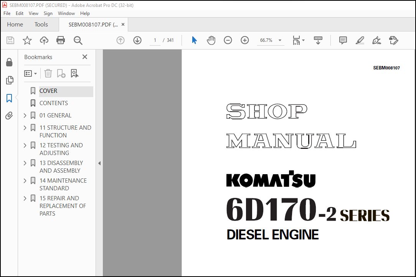The width and height of the screenshot is (416, 277).
Task: Open zoom level 66.7% dropdown
Action: pyautogui.click(x=280, y=40)
